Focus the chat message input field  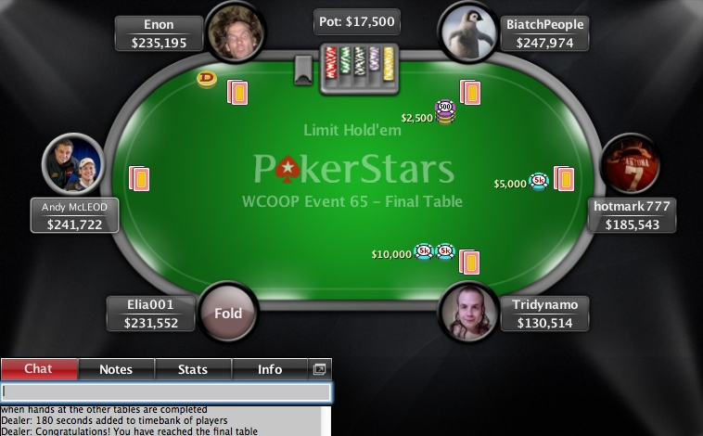click(166, 392)
